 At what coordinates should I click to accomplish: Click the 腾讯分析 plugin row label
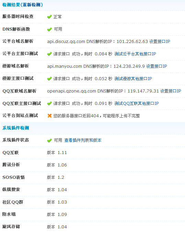11,165
